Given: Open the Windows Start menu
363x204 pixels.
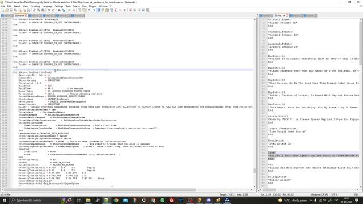Looking at the screenshot, I should pyautogui.click(x=5, y=200).
